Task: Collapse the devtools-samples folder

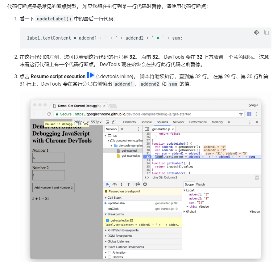Action: pyautogui.click(x=111, y=146)
